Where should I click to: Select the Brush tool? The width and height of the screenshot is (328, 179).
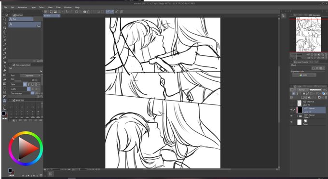[5, 58]
